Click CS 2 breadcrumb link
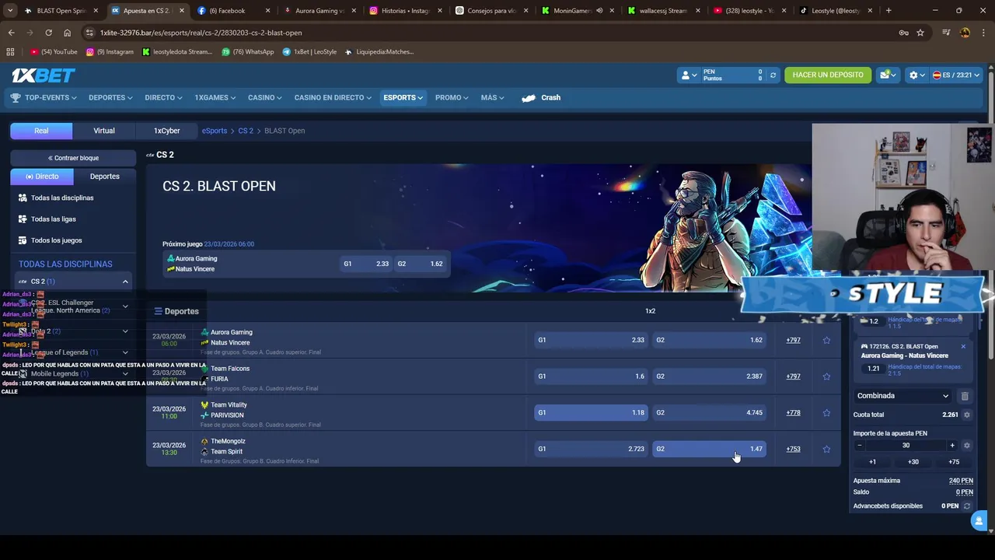 (246, 131)
